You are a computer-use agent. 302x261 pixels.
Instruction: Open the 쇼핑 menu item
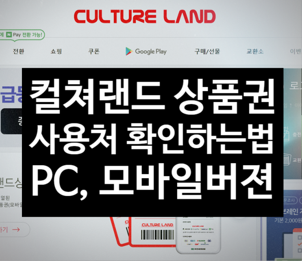tap(56, 51)
